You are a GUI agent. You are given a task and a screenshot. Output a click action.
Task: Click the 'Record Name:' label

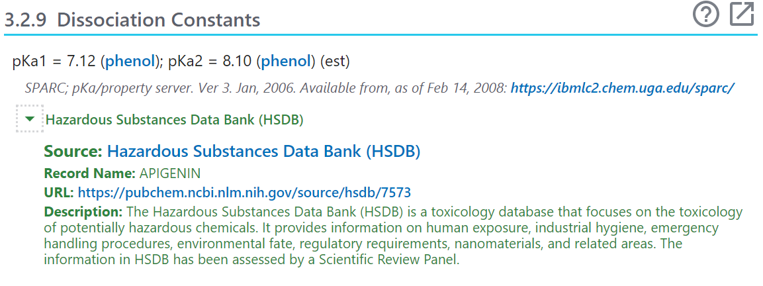[x=89, y=173]
